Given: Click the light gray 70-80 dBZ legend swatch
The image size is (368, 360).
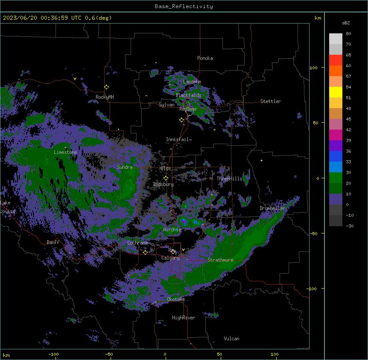Looking at the screenshot, I should pos(336,39).
